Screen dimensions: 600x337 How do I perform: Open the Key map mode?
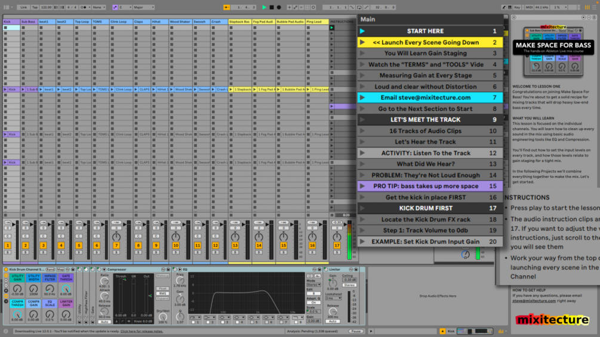518,7
